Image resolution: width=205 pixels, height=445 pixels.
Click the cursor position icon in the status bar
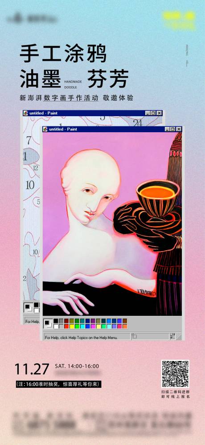[x=135, y=336]
